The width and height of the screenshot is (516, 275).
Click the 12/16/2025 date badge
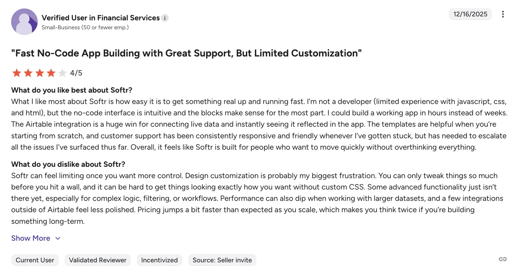[x=470, y=14]
